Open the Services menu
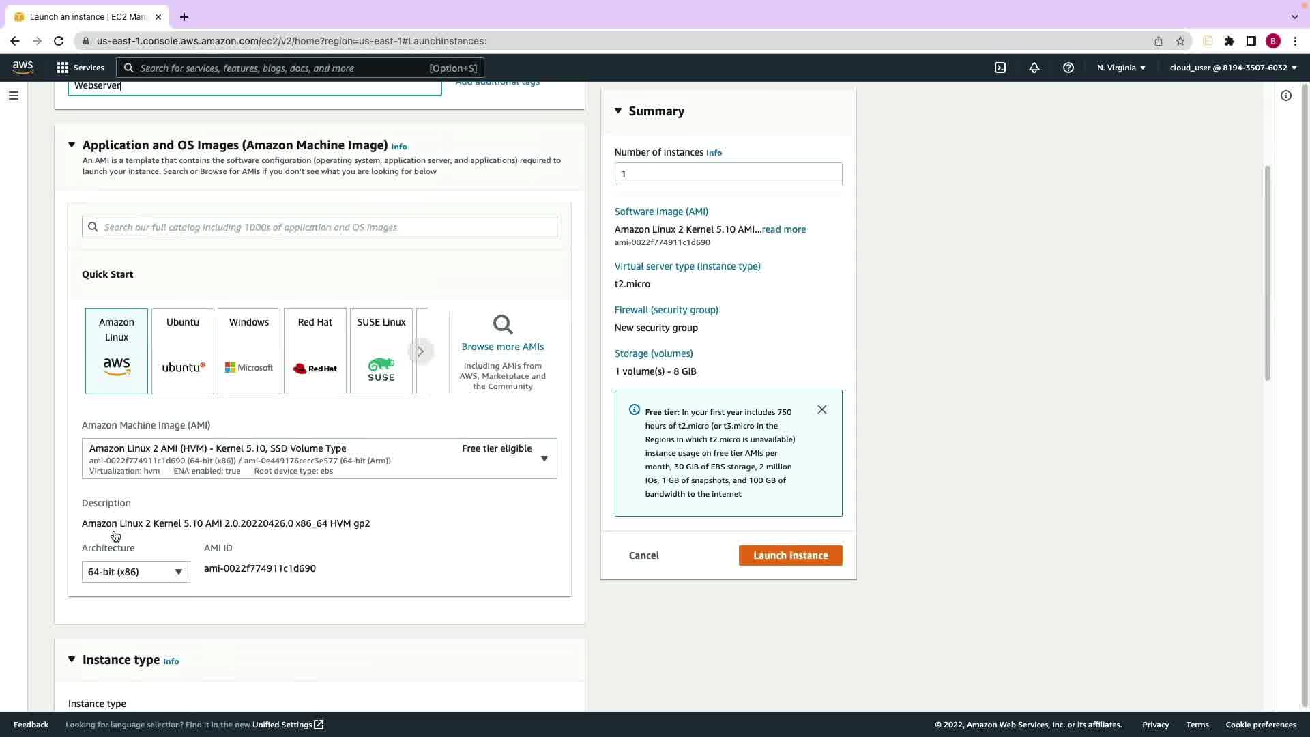Viewport: 1310px width, 737px height. pyautogui.click(x=81, y=68)
